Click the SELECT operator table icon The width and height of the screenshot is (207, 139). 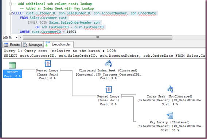[x=12, y=65]
